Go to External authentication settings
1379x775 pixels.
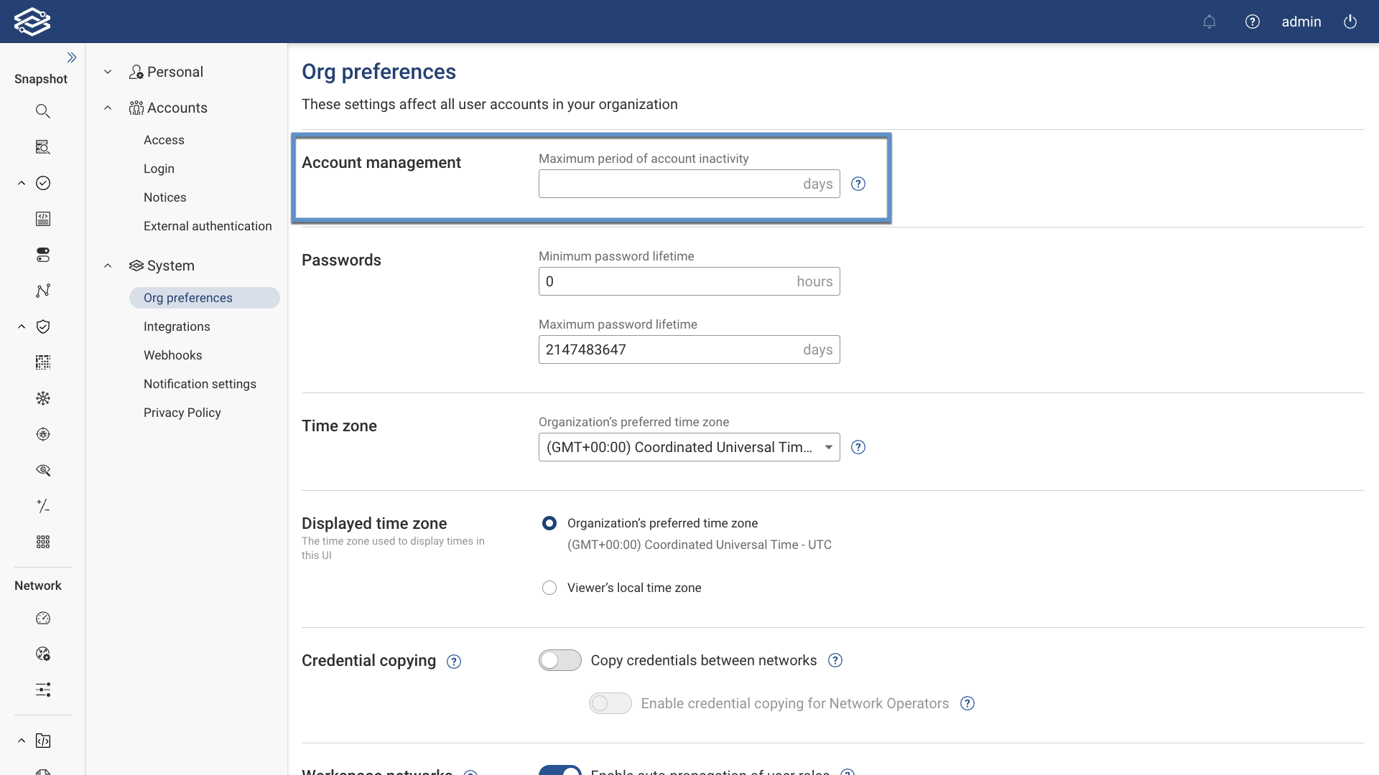(x=208, y=226)
